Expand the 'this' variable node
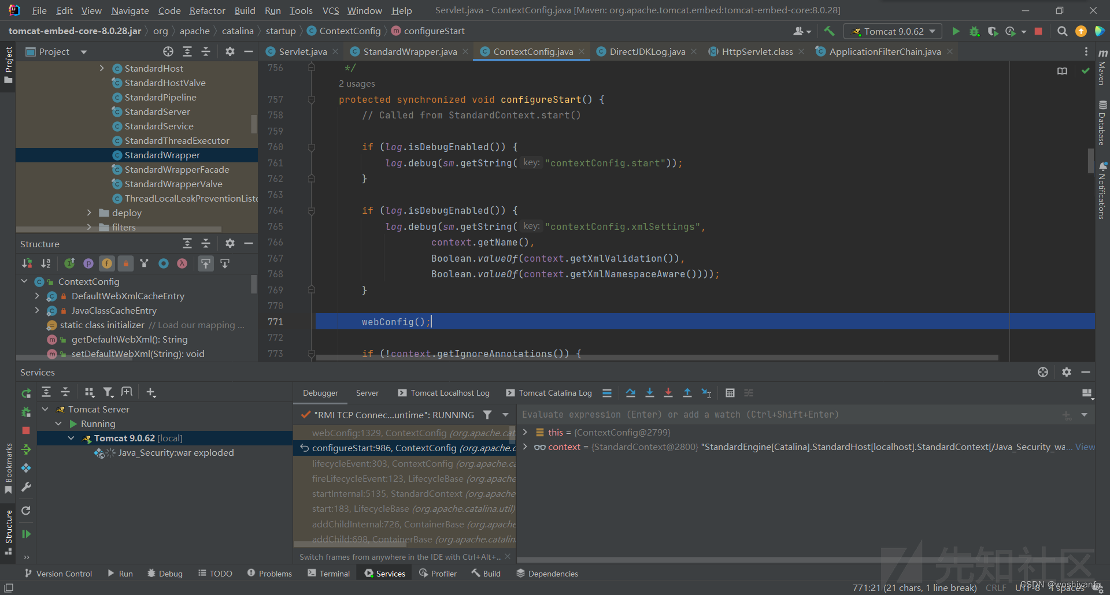Screen dimensions: 1110x595 coord(525,432)
